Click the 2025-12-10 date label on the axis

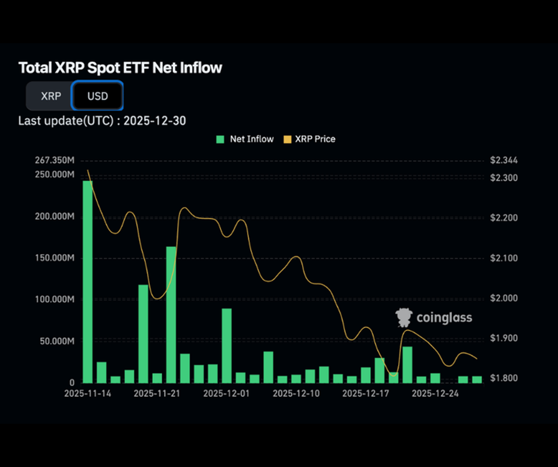pos(296,393)
